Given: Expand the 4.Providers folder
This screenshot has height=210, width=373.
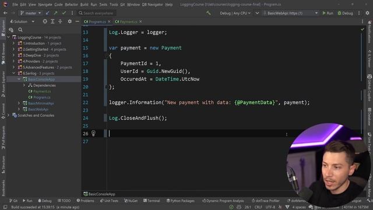Looking at the screenshot, I should point(13,61).
